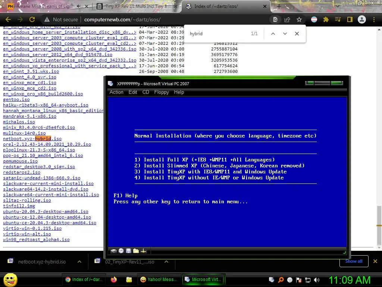Switch to Microsoft Virtual PC taskbar button
This screenshot has width=382, height=287.
pos(203,280)
